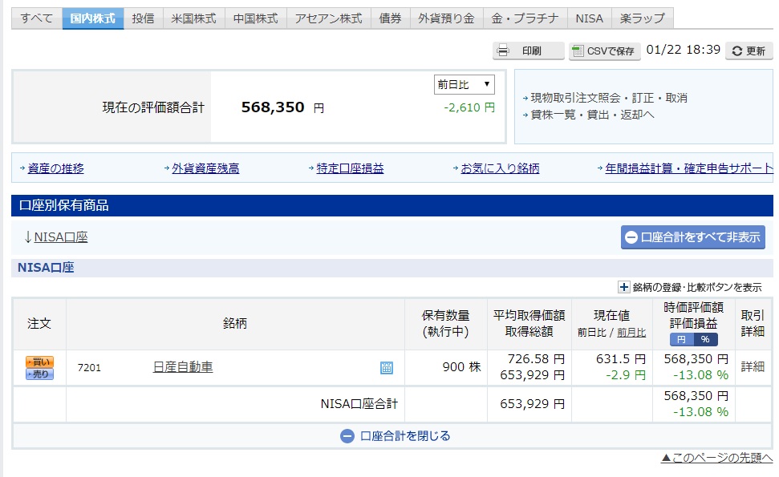Click the 568,350 円 total valuation
The height and width of the screenshot is (477, 779).
[x=282, y=107]
